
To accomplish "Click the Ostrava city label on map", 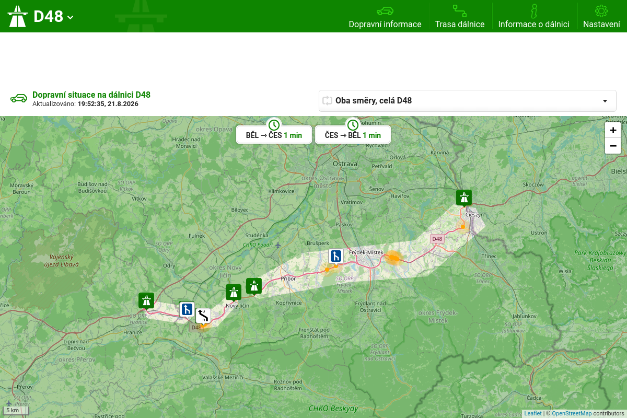I will pos(344,164).
